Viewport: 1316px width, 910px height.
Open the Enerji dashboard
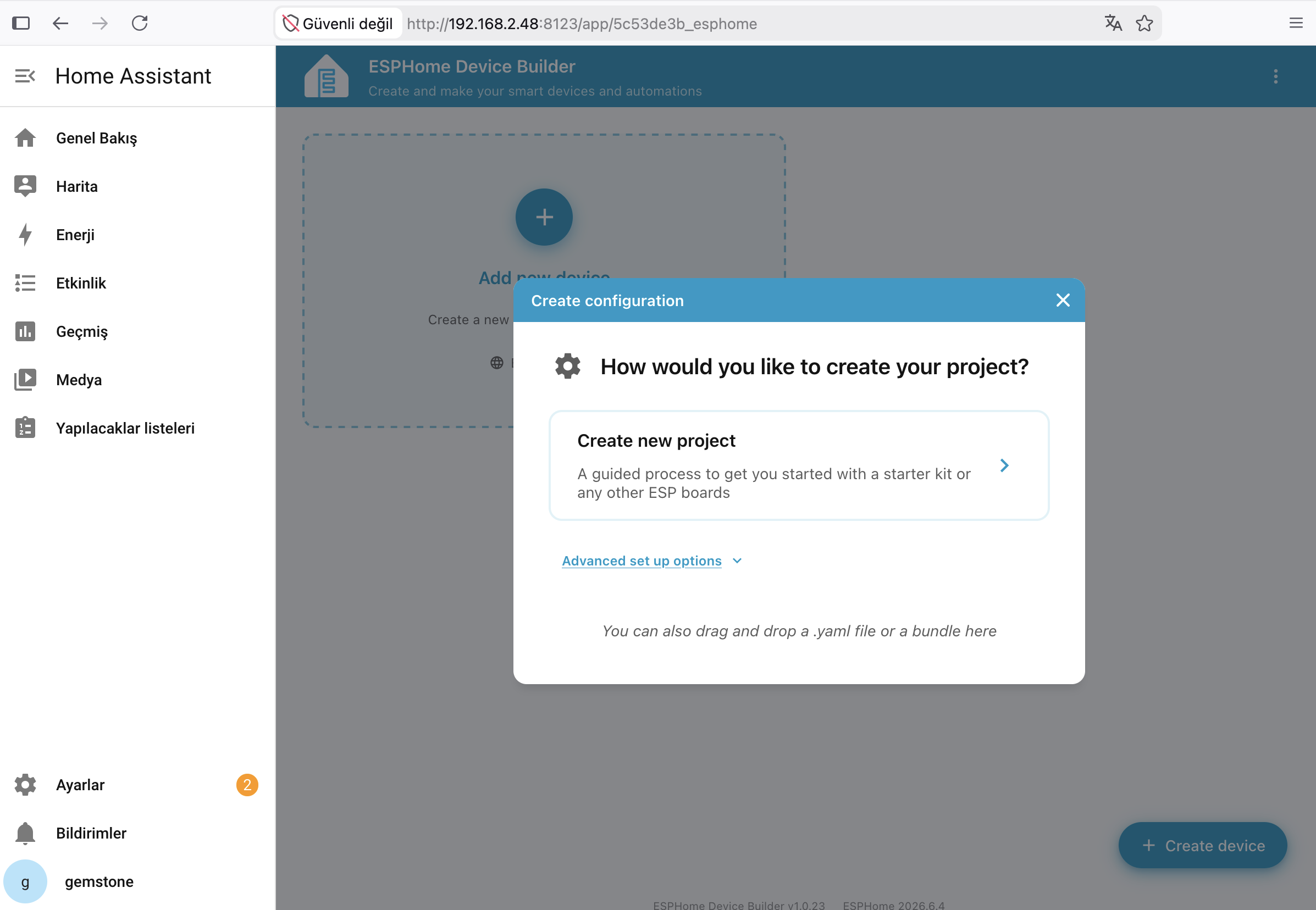[137, 235]
